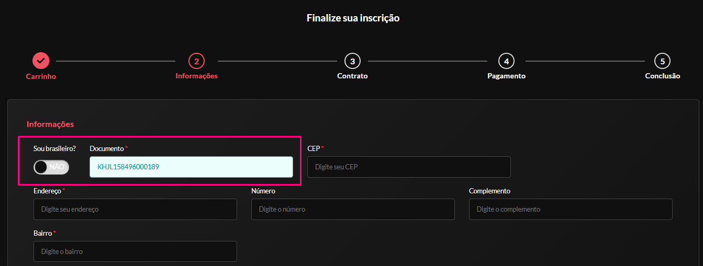Screen dimensions: 703x266
Task: Select the Informações step label
Action: [x=196, y=76]
